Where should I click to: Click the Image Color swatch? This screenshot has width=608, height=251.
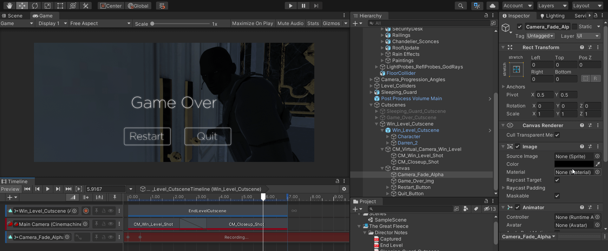(574, 164)
